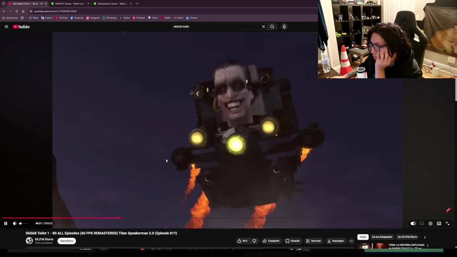This screenshot has height=257, width=457.
Task: Open player settings gear
Action: tap(430, 223)
